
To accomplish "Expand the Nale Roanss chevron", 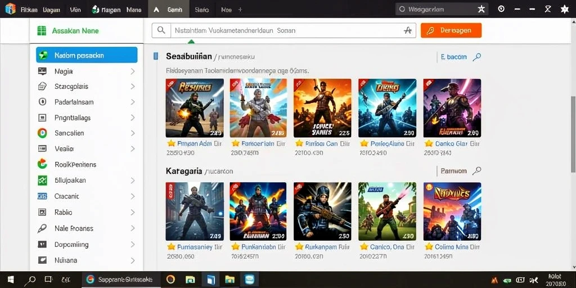I will pos(133,228).
